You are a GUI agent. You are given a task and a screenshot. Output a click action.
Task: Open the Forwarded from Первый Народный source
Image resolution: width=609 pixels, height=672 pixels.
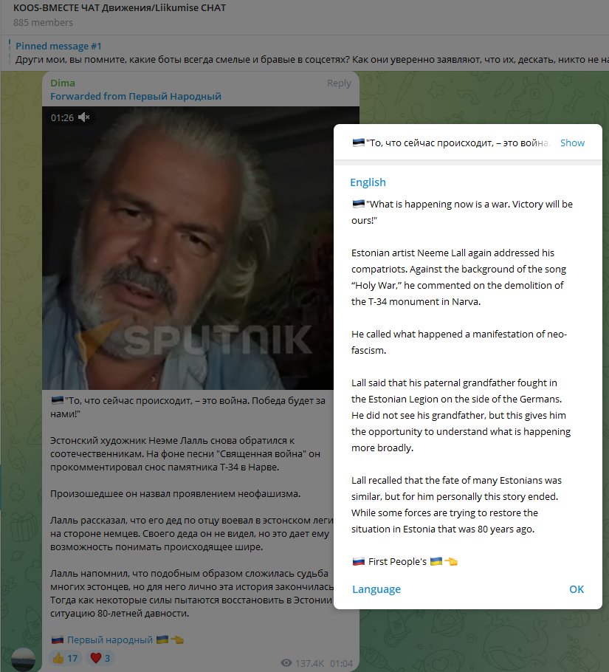point(136,96)
